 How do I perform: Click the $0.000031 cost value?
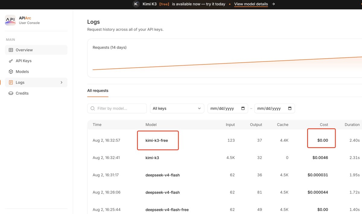click(x=318, y=175)
